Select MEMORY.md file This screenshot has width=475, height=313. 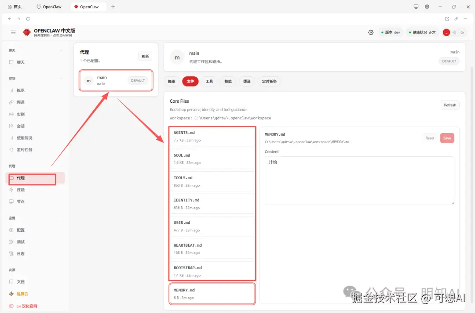click(x=212, y=294)
